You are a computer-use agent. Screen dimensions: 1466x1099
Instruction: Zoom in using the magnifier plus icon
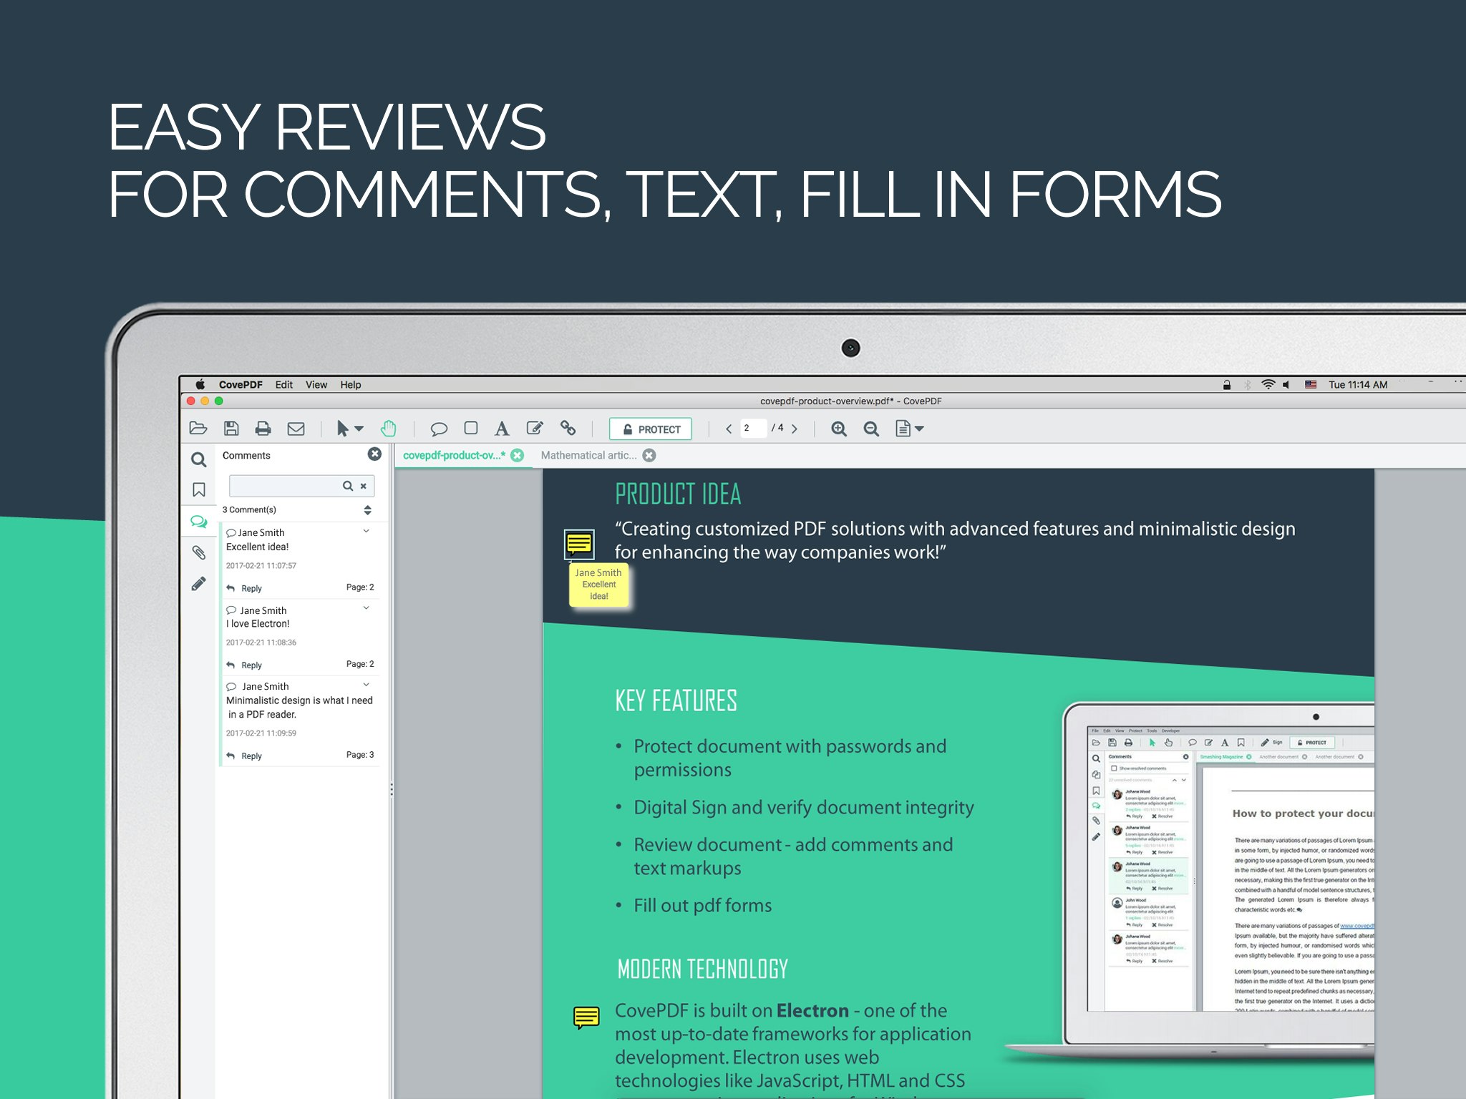(x=839, y=429)
